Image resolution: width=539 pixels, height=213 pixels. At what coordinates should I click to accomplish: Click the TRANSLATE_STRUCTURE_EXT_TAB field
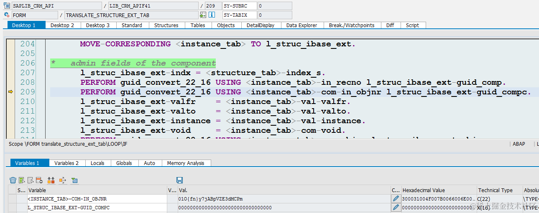(131, 15)
